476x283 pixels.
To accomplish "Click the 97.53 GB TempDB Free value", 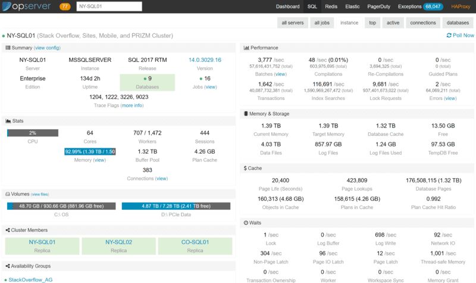I will pyautogui.click(x=443, y=144).
